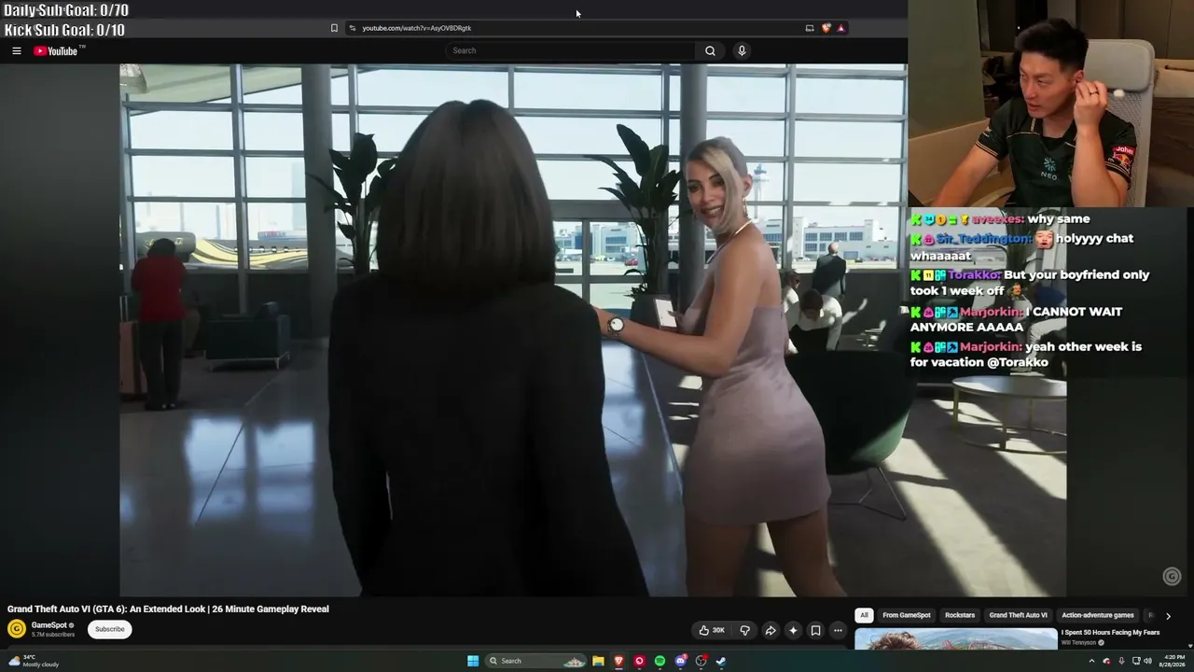This screenshot has height=672, width=1194.
Task: Click the 'Daily Sub Goal: 0/70' overlay text
Action: pos(66,10)
